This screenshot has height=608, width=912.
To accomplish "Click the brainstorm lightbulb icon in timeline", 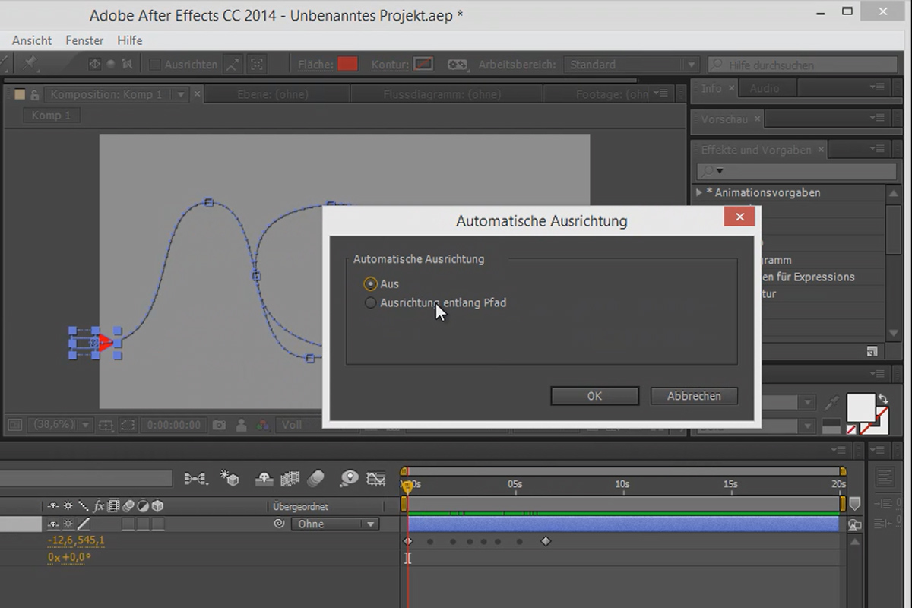I will tap(349, 479).
